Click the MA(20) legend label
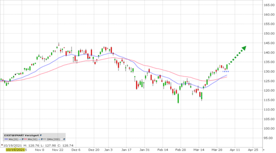Viewport: 276px width, 153px height. pyautogui.click(x=13, y=139)
